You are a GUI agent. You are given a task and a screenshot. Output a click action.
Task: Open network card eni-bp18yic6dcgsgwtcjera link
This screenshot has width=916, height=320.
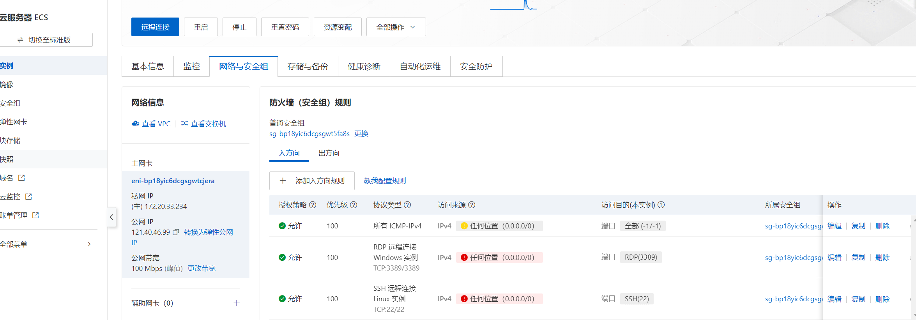tap(173, 181)
